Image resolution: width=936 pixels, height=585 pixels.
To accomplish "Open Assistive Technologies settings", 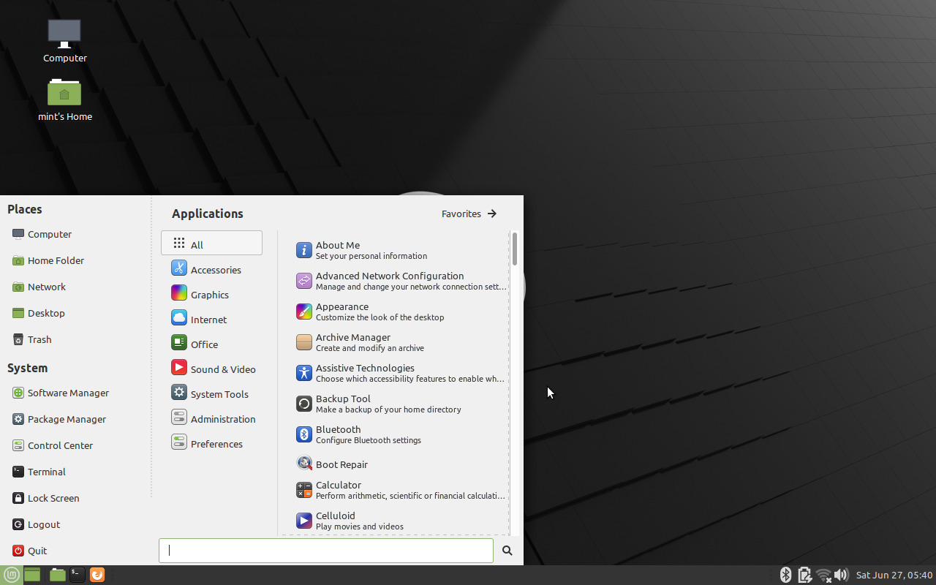I will [x=365, y=373].
